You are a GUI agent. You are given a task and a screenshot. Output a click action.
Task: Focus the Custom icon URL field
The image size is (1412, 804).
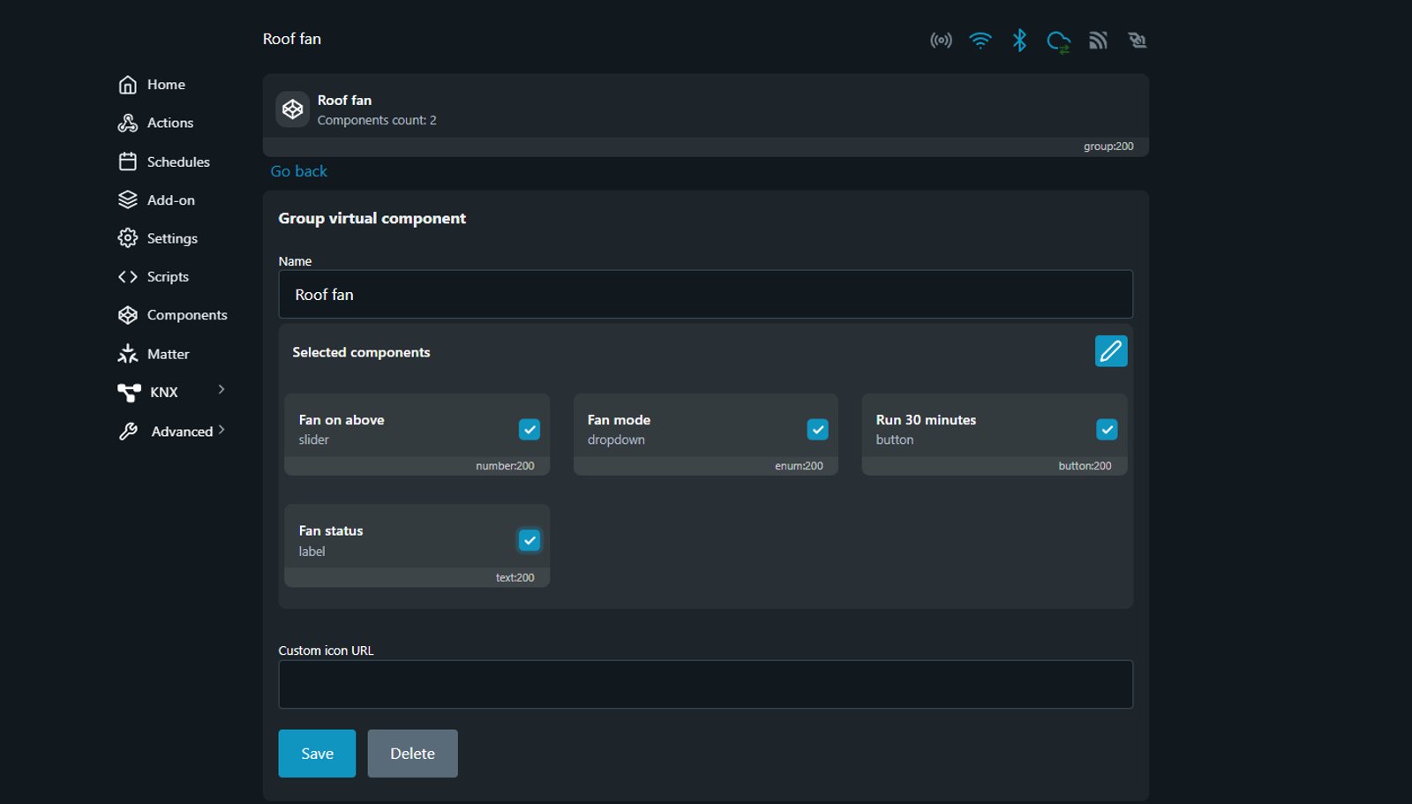click(706, 685)
